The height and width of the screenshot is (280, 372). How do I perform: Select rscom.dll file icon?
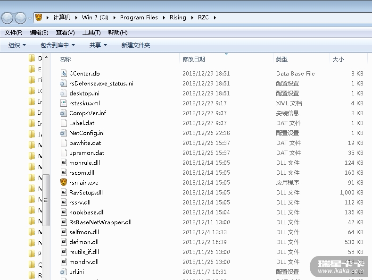pyautogui.click(x=64, y=172)
